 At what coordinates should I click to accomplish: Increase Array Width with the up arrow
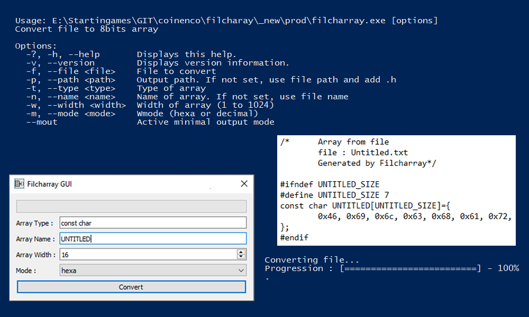(241, 252)
